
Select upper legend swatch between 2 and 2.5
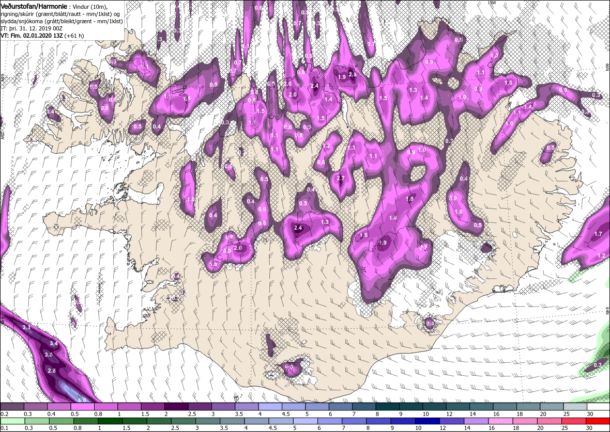(x=176, y=406)
